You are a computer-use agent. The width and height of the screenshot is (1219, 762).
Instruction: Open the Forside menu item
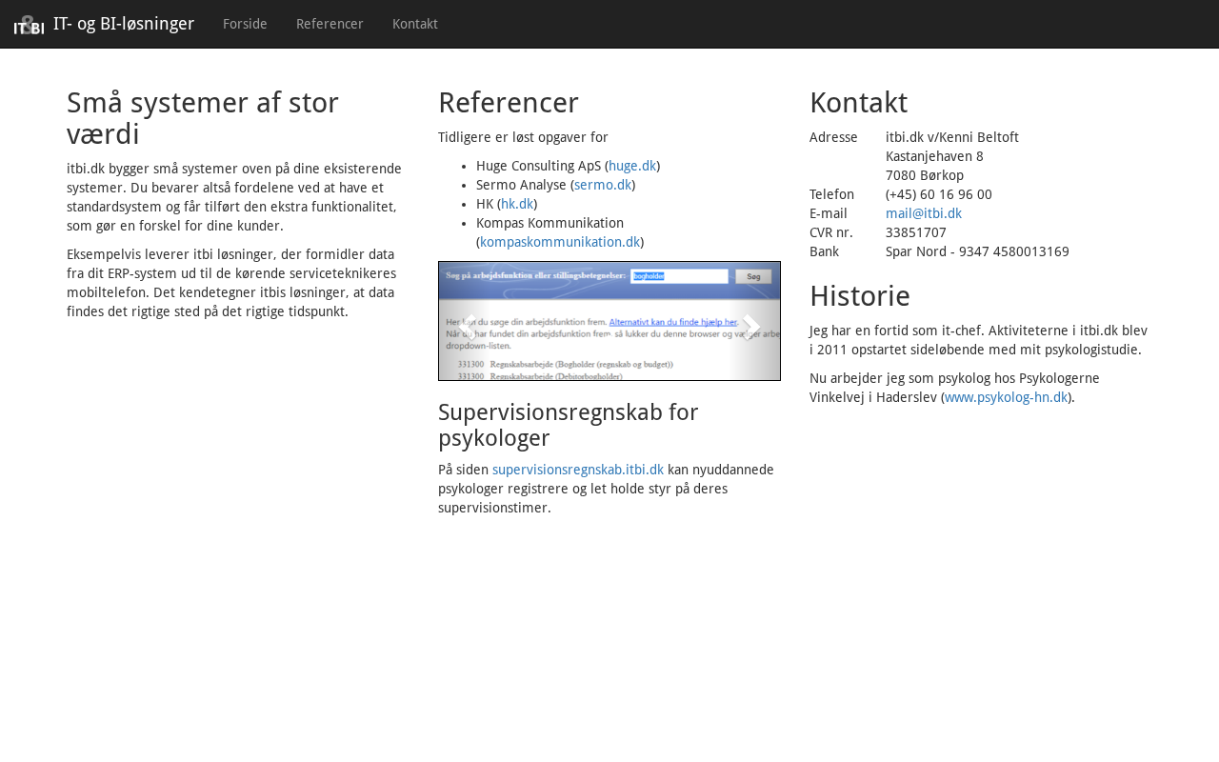[245, 24]
